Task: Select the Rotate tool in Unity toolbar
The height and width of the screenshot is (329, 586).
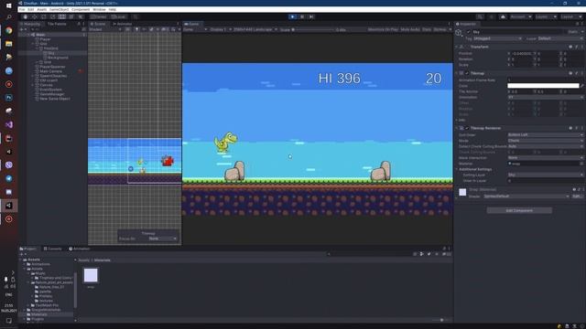Action: tap(44, 16)
